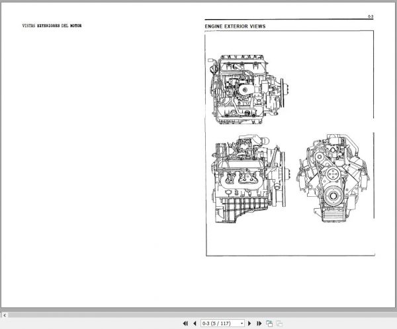The image size is (397, 329).
Task: Jump to the last page
Action: (x=259, y=323)
